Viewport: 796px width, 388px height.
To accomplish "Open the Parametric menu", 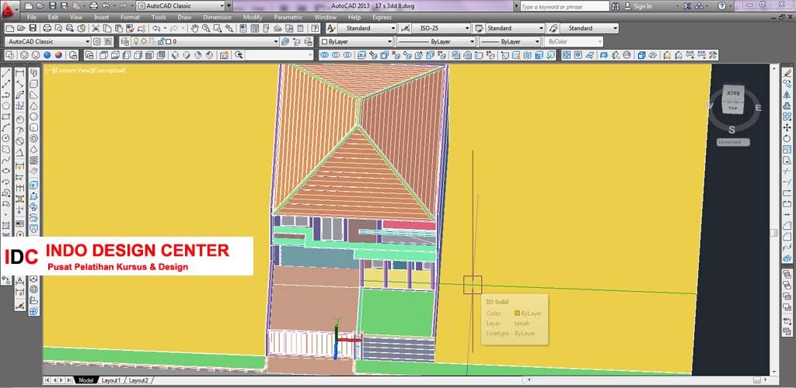I will coord(288,17).
